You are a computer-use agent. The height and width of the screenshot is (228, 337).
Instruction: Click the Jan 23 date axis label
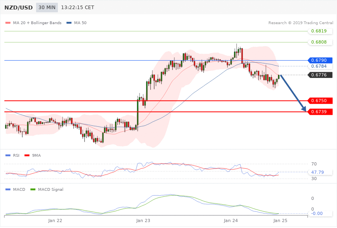pos(143,221)
